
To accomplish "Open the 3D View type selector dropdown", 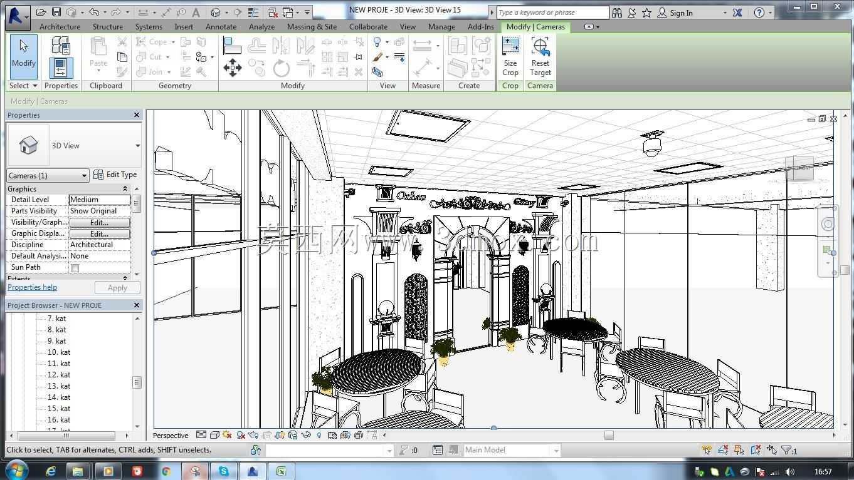I will point(137,146).
